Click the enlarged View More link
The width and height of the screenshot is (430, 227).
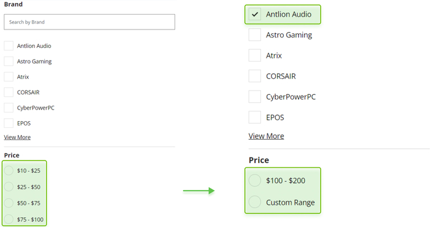click(266, 136)
